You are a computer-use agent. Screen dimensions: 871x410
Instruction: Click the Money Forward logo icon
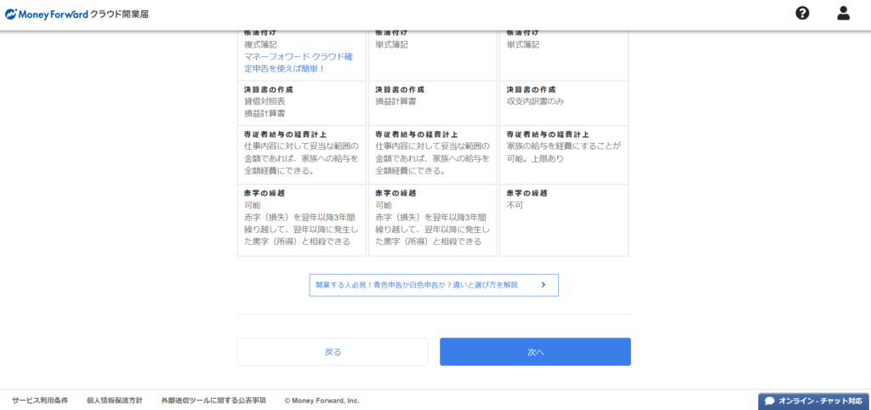coord(11,14)
